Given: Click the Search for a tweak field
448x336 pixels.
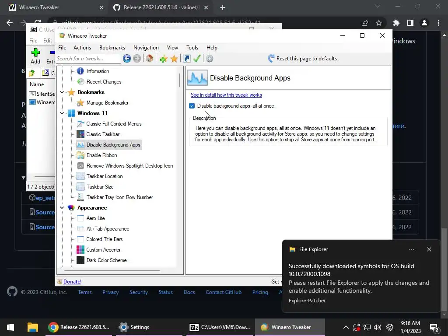Looking at the screenshot, I should [88, 59].
